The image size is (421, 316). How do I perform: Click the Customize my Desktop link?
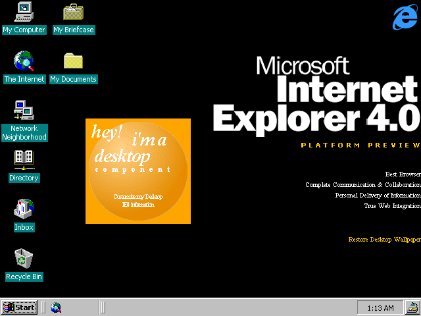138,197
